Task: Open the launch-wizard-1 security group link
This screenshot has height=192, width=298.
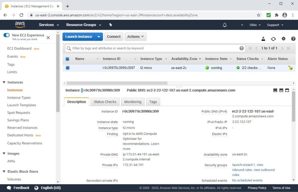Action: coord(243,165)
